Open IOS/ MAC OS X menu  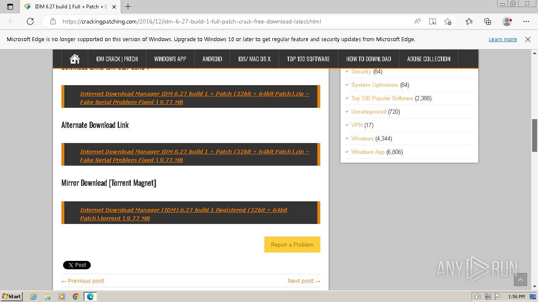(x=254, y=59)
